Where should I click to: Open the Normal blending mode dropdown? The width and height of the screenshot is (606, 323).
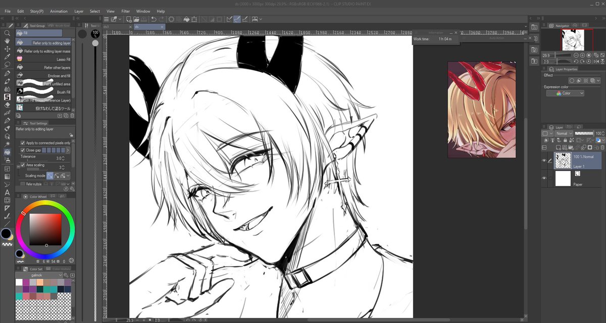(x=564, y=134)
